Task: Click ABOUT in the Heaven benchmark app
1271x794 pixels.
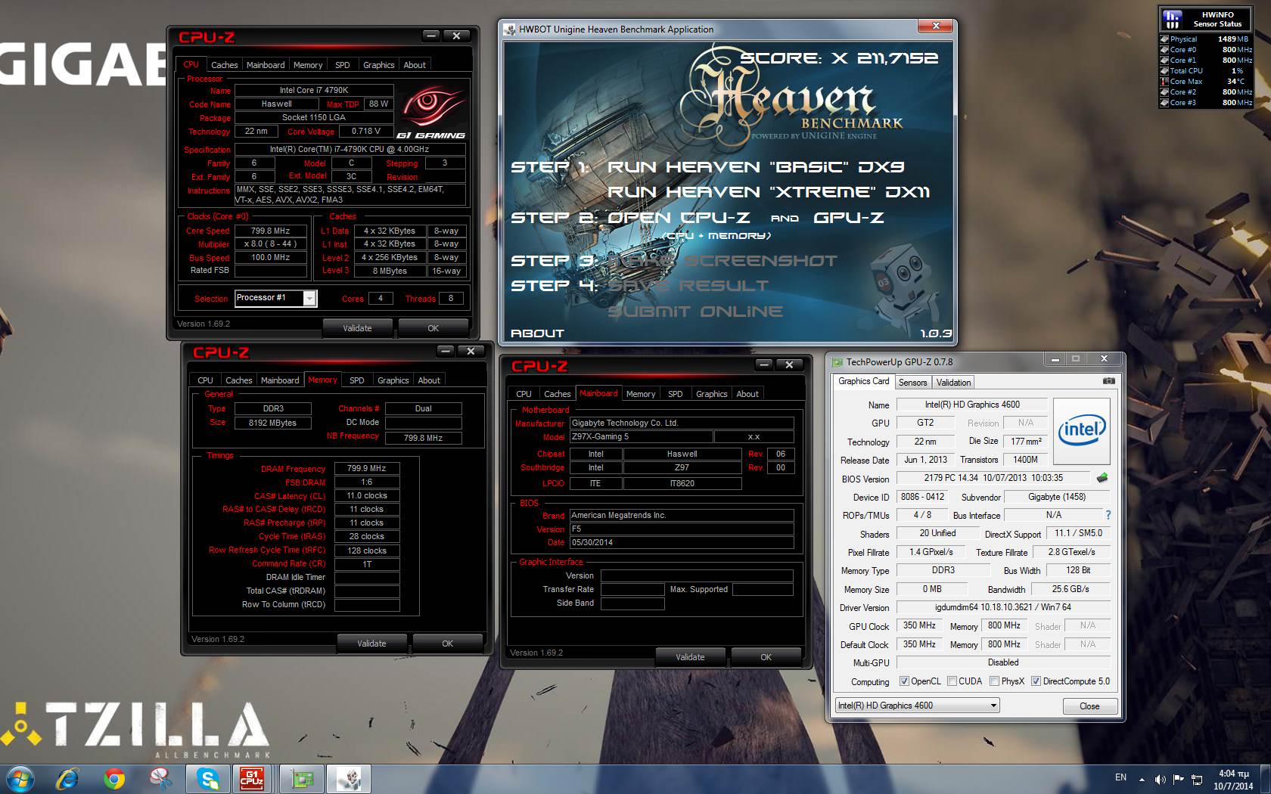Action: click(537, 333)
